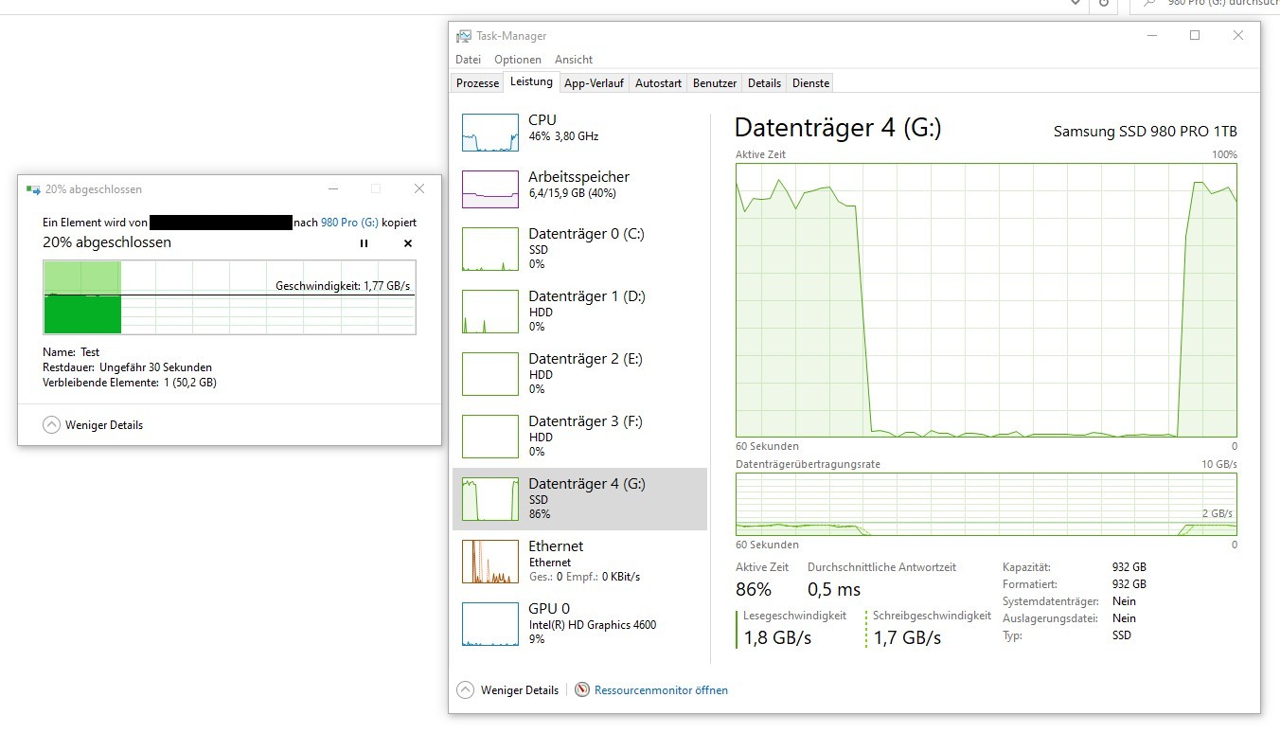Select Datenträger 4 (G:) graph thumbnail
The image size is (1280, 733).
point(489,499)
